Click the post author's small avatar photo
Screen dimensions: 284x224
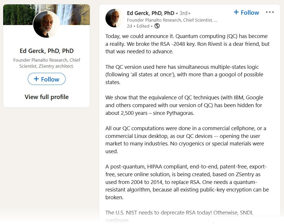(115, 18)
